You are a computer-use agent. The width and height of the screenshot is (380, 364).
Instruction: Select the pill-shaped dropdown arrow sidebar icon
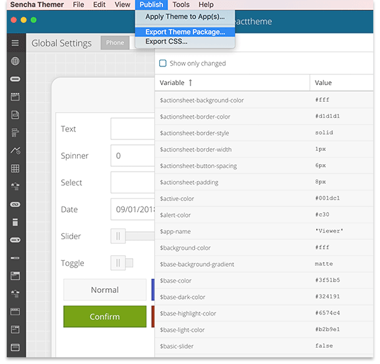(15, 240)
